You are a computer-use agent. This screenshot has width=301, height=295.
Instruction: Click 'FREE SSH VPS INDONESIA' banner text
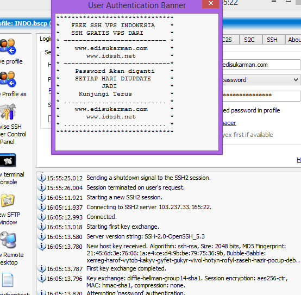coord(113,26)
